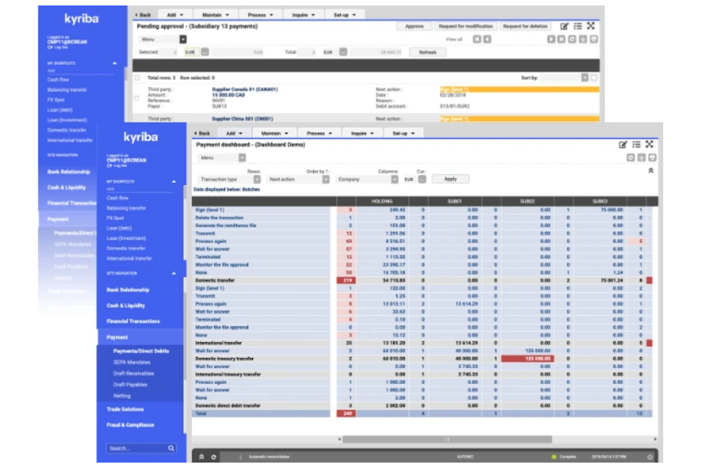Click Request for modification button
The height and width of the screenshot is (466, 711).
click(466, 26)
